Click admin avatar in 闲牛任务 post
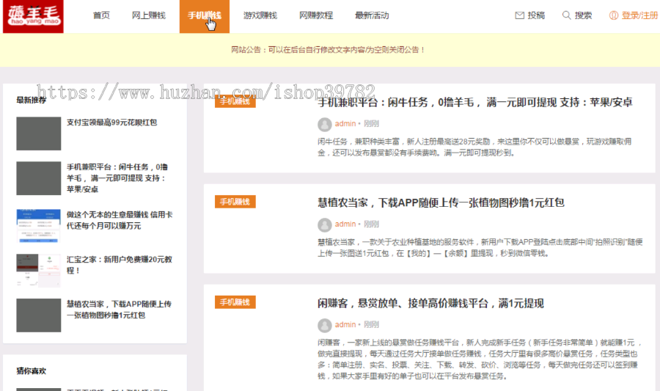The width and height of the screenshot is (660, 391). (x=324, y=124)
